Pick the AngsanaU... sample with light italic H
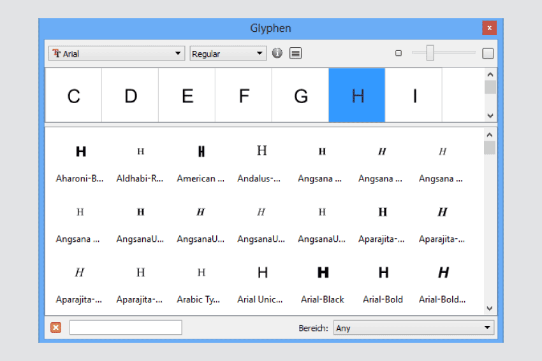The height and width of the screenshot is (361, 542). pos(261,224)
